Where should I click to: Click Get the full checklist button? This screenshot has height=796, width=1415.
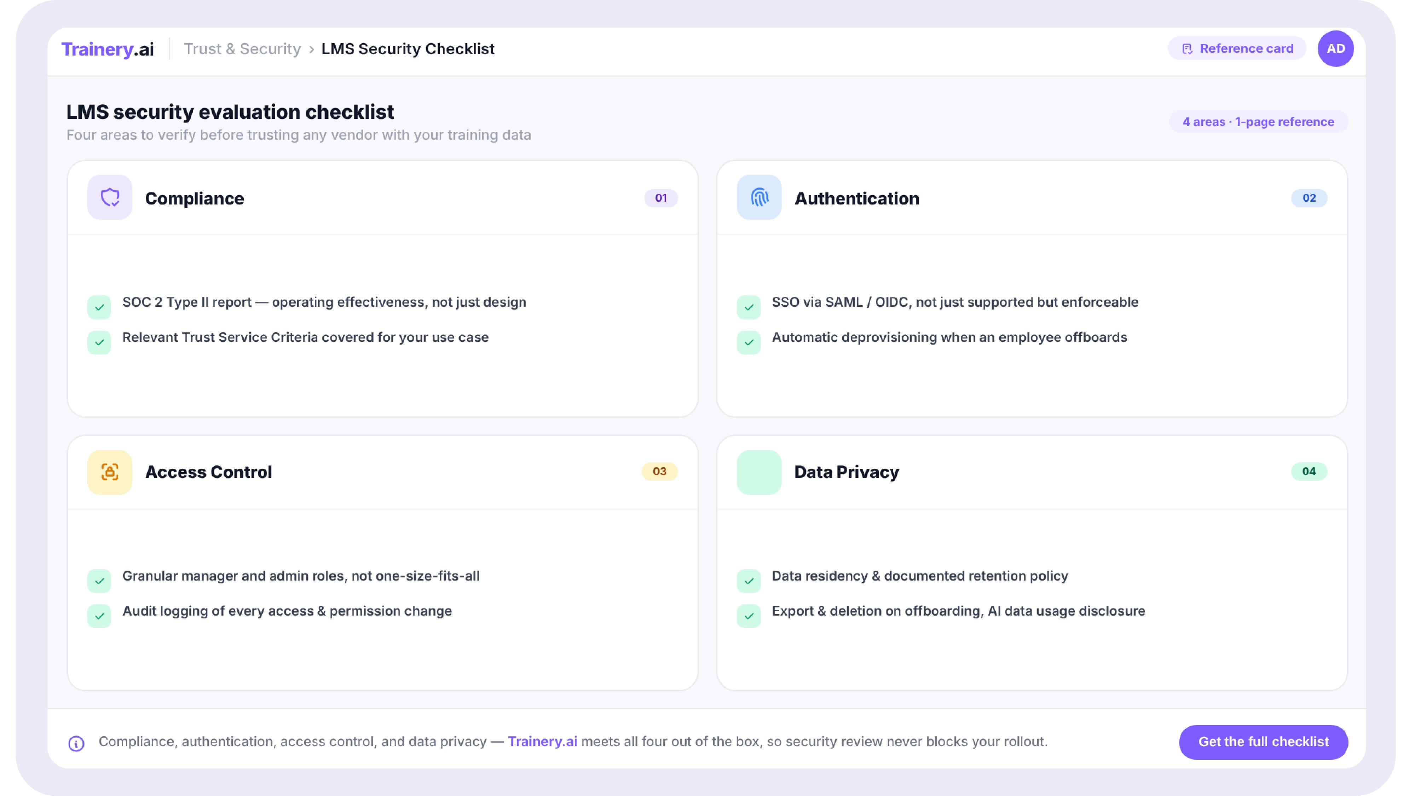click(x=1263, y=742)
